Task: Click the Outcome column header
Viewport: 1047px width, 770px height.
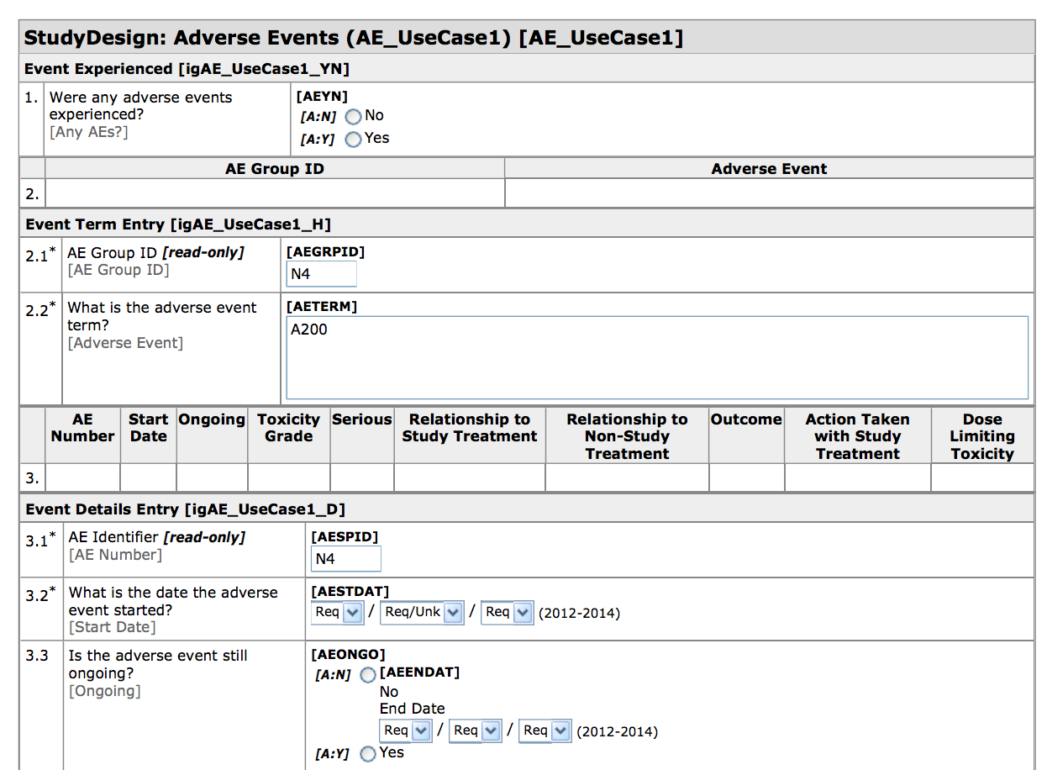Action: 745,419
